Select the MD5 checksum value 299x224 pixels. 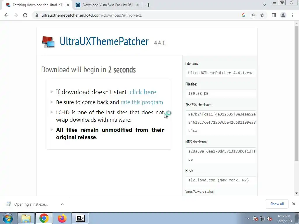pos(222,155)
